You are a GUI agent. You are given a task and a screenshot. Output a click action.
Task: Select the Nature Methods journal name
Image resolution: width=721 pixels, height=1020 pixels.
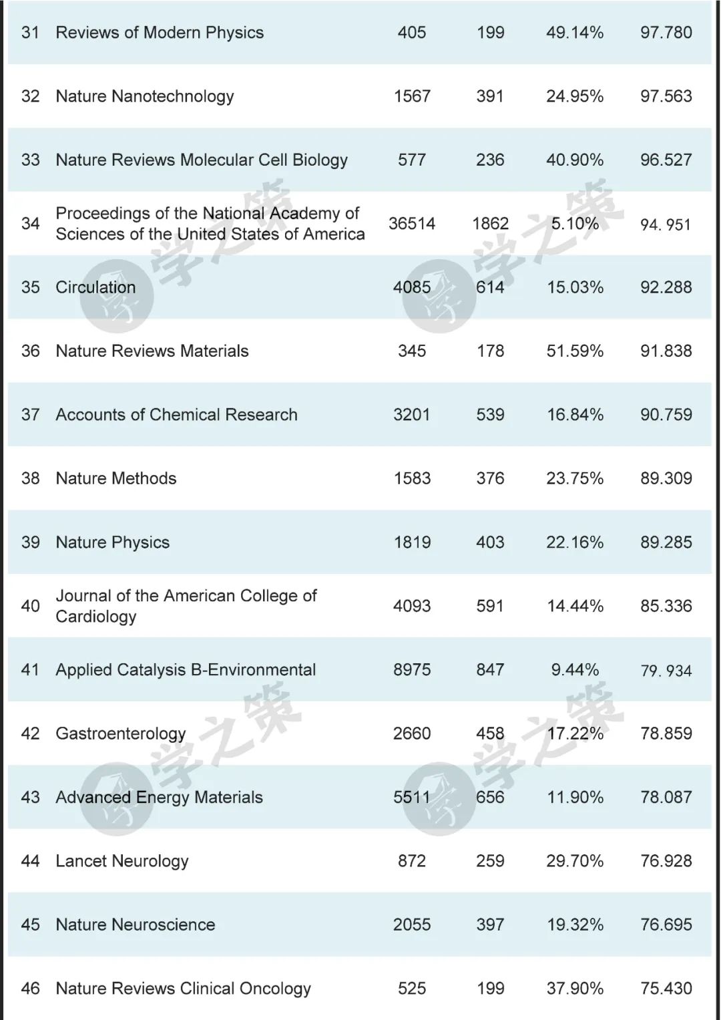tap(116, 479)
